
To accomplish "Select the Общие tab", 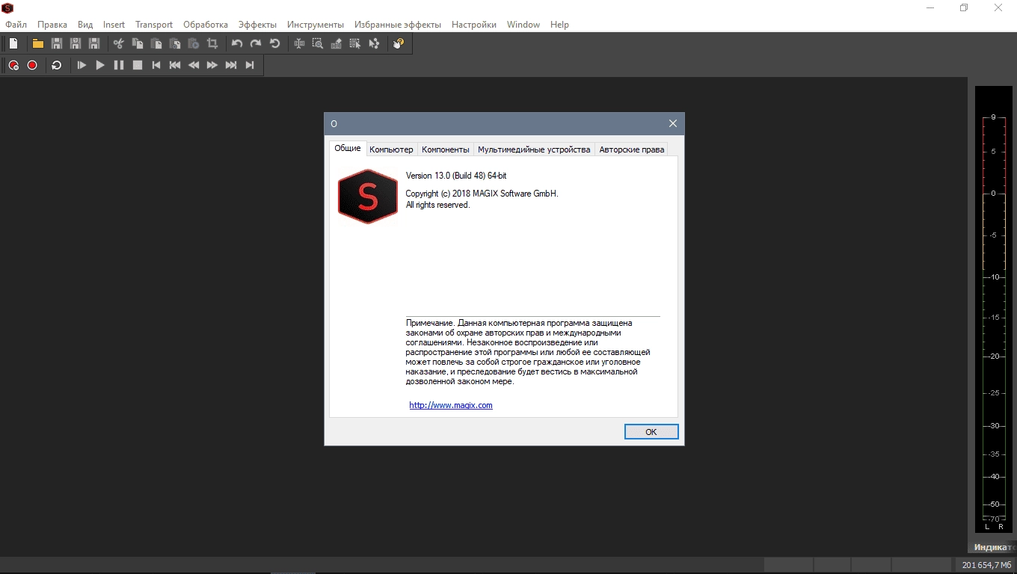I will (x=348, y=148).
